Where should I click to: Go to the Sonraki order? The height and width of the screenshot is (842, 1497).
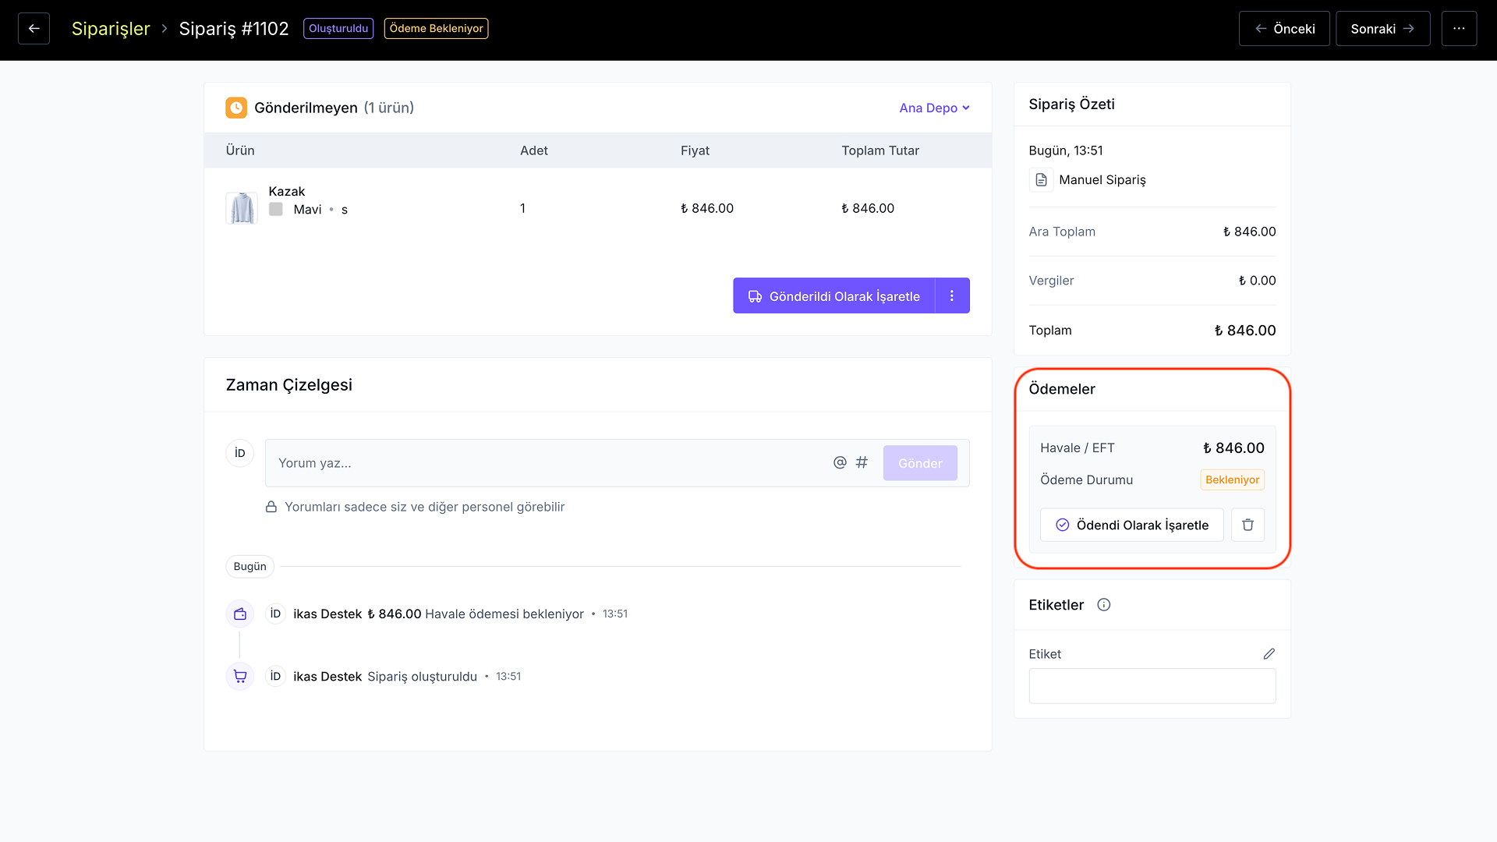[x=1382, y=29]
